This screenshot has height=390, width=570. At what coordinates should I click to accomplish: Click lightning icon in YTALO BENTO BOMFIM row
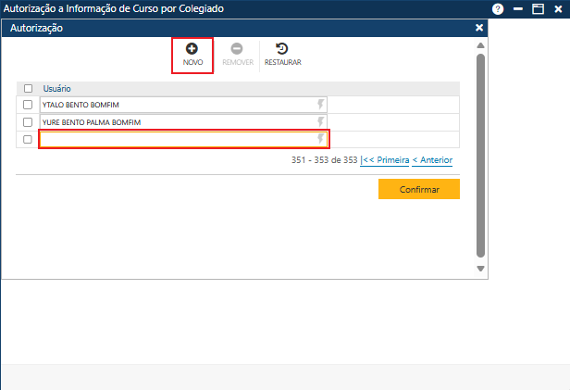(321, 105)
